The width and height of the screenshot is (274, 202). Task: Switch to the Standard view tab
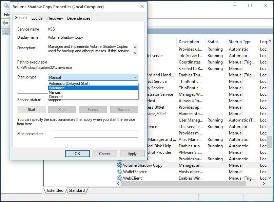pos(77,190)
